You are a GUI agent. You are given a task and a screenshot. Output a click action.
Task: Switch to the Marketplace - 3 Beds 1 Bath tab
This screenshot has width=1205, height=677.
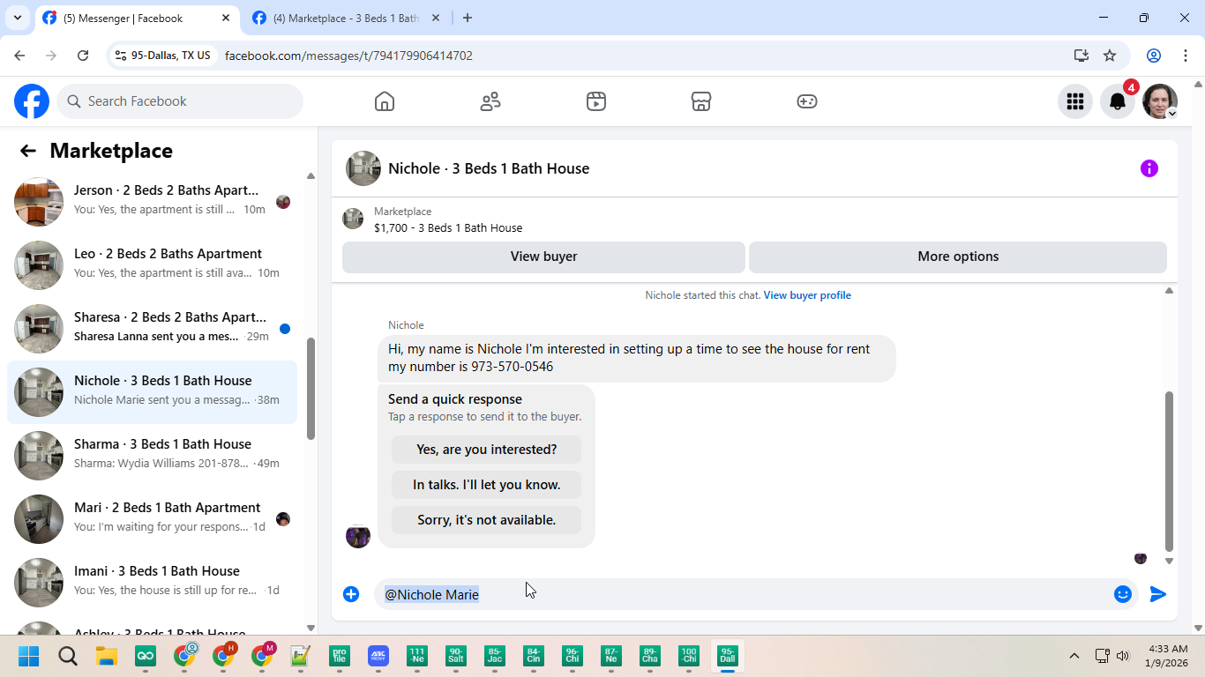347,18
